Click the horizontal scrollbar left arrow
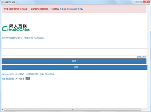Image resolution: width=151 pixels, height=112 pixels. point(3,109)
